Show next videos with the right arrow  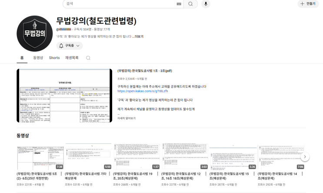(x=305, y=157)
